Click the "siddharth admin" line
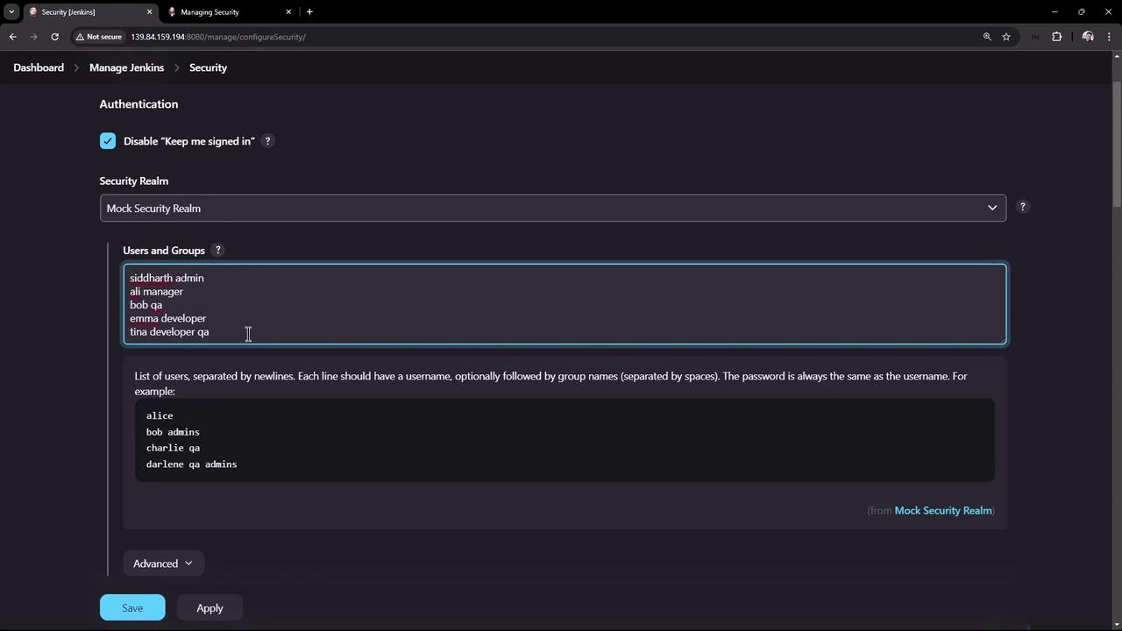 click(167, 278)
